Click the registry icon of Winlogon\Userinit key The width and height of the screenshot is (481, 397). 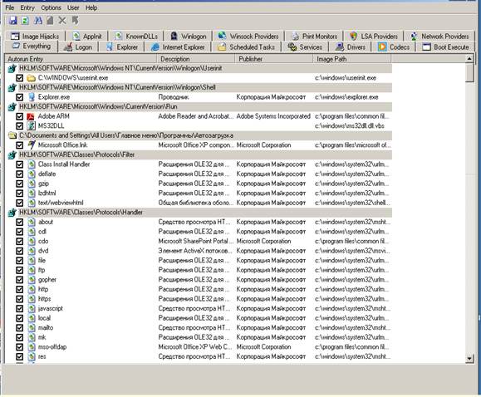point(12,68)
